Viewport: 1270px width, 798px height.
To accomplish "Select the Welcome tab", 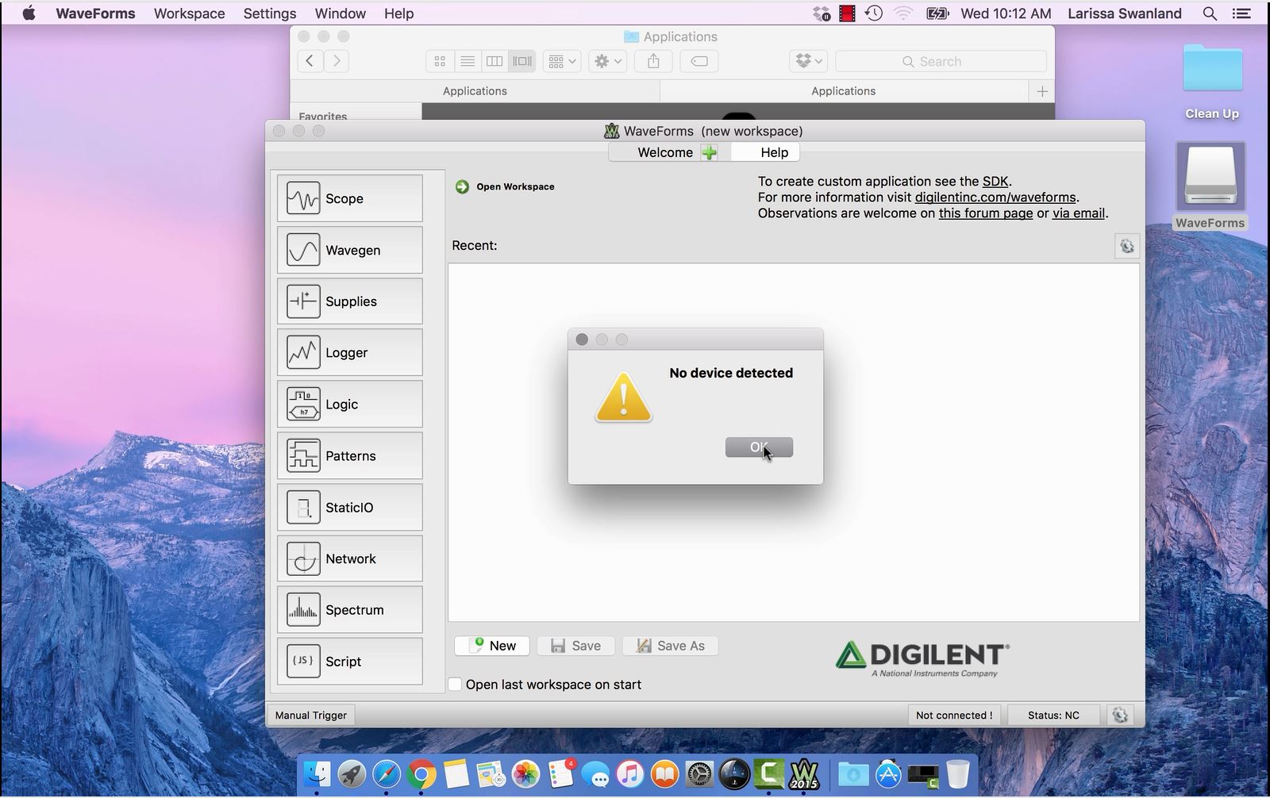I will coord(665,152).
